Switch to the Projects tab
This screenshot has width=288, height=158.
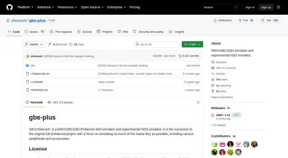(x=105, y=32)
